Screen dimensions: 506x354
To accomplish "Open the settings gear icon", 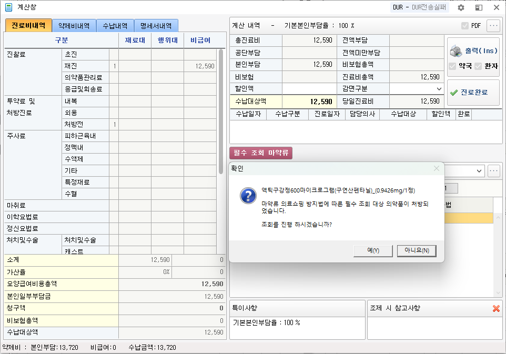I will pos(461,8).
